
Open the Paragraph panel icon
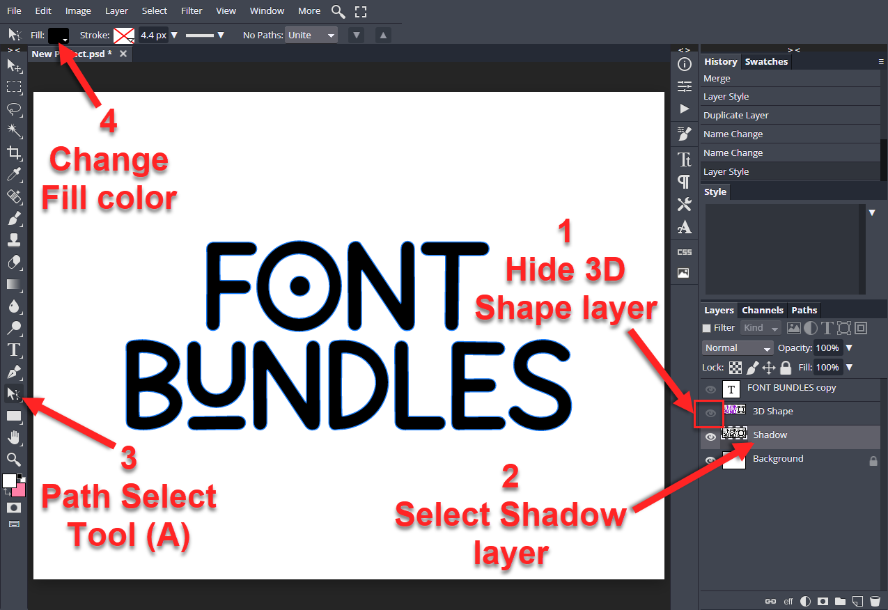(x=685, y=181)
